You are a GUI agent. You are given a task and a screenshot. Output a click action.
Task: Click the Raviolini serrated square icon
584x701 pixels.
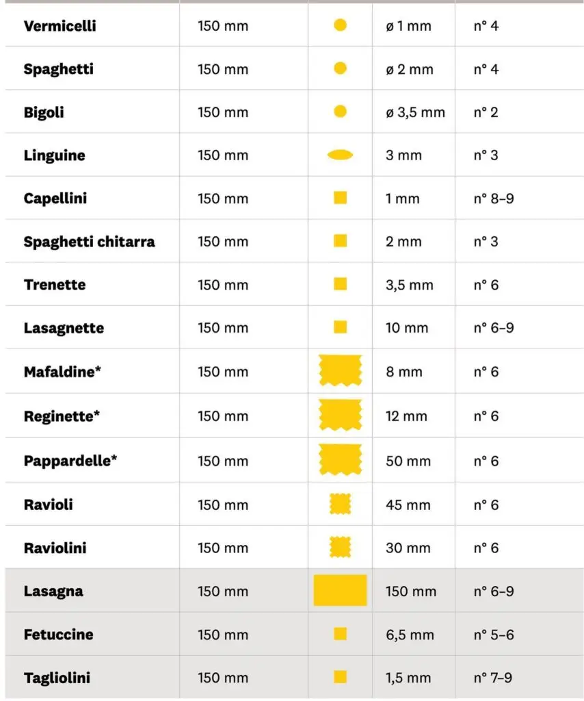340,547
